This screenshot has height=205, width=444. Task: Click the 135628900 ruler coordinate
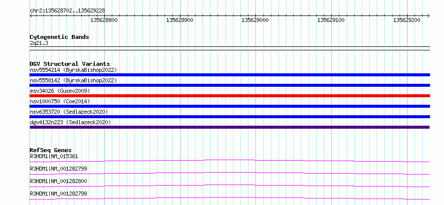click(x=180, y=20)
